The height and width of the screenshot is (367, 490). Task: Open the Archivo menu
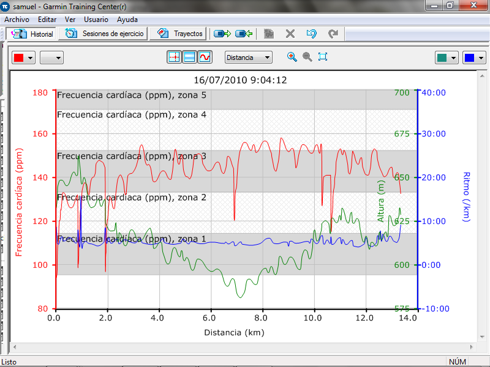click(x=17, y=20)
